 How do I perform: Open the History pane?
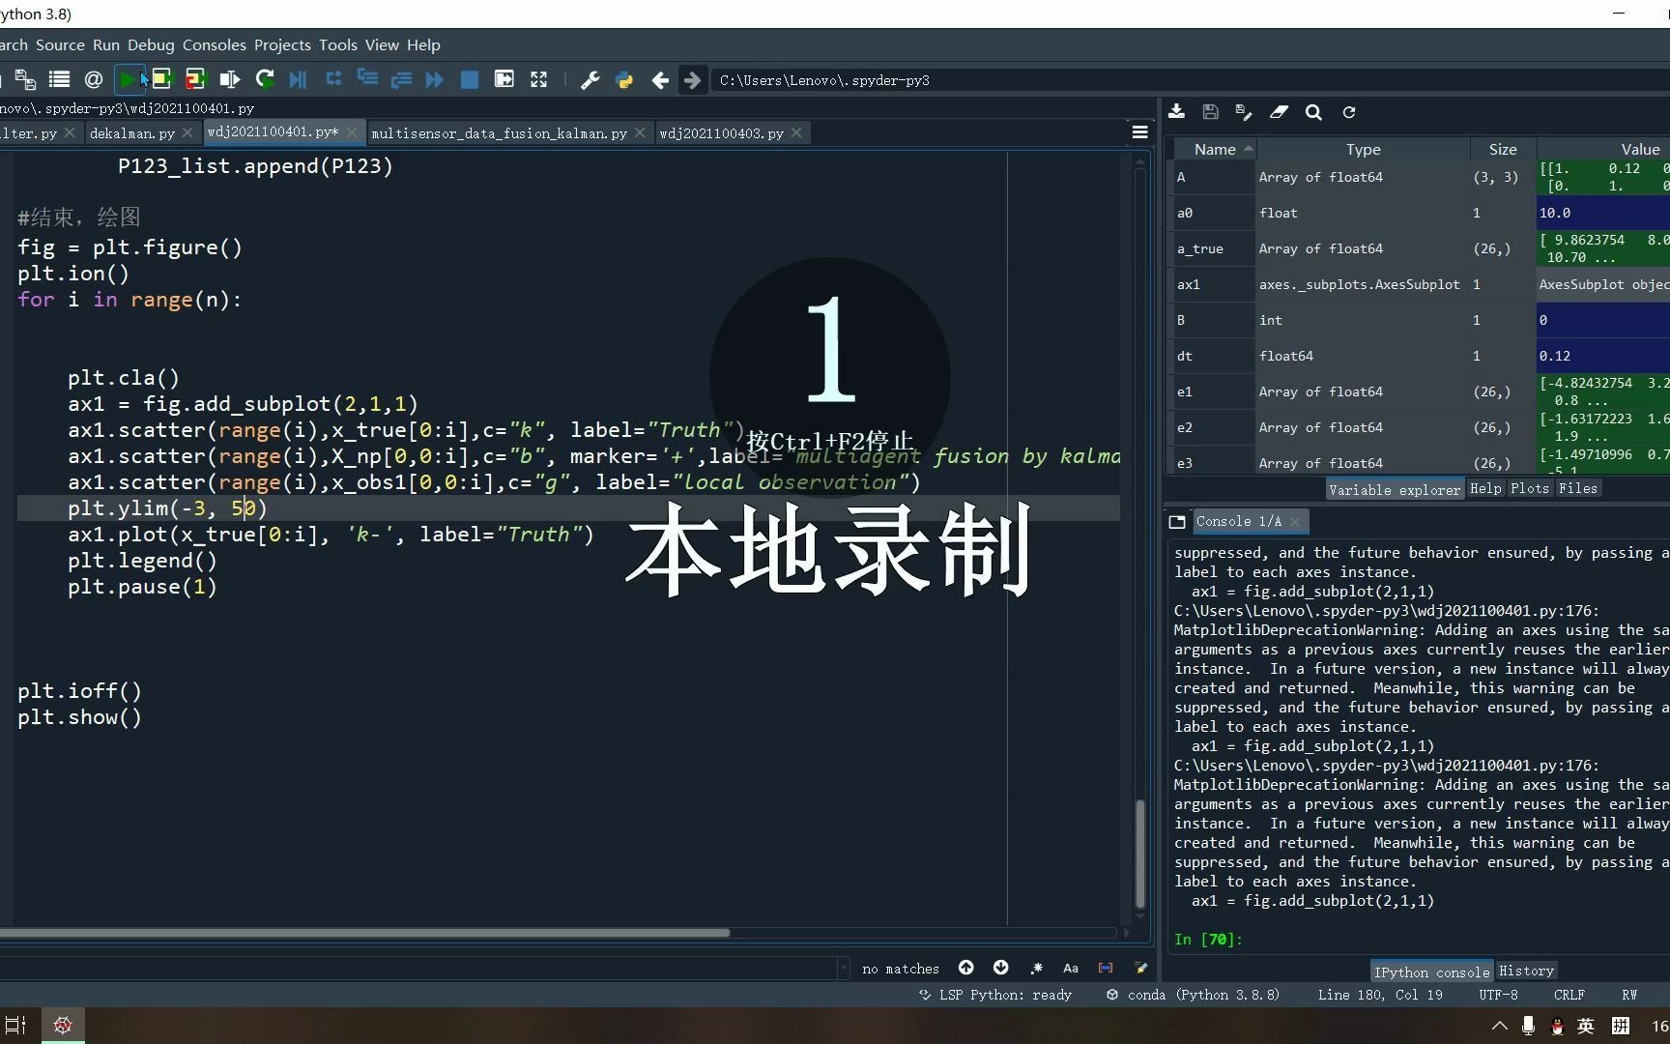(x=1526, y=971)
